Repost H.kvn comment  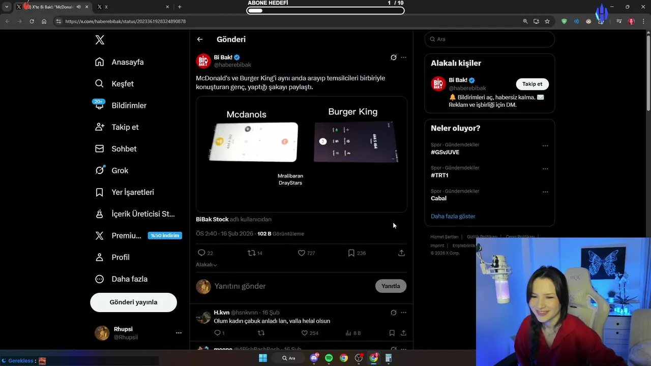(x=261, y=333)
